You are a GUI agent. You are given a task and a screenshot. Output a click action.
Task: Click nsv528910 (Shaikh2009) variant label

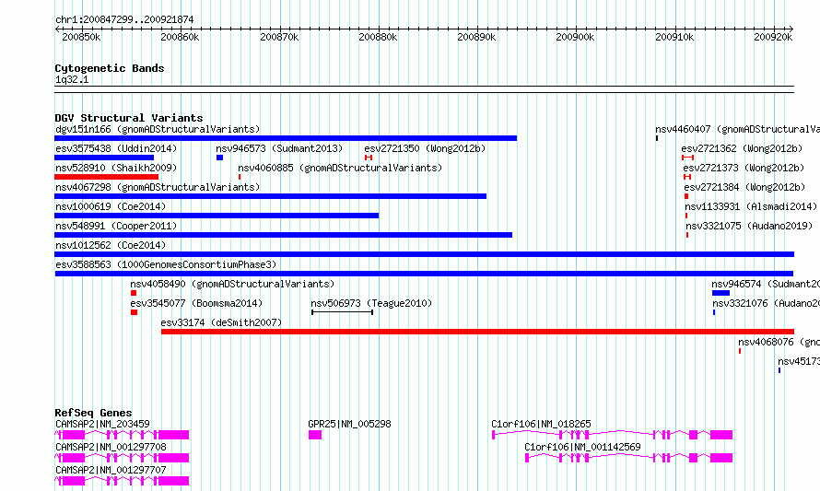coord(116,168)
